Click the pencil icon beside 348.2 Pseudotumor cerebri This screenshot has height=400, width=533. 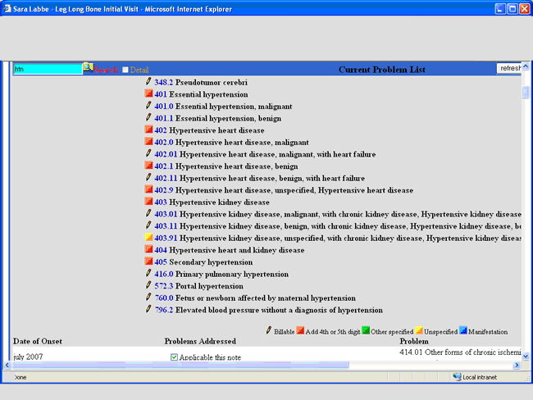point(148,82)
